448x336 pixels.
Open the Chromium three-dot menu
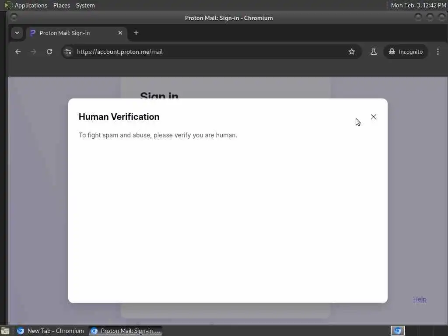437,52
